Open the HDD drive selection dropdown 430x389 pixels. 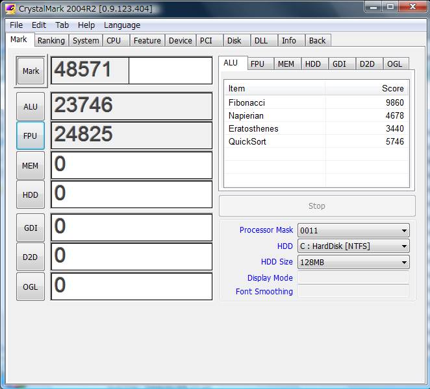tap(404, 246)
